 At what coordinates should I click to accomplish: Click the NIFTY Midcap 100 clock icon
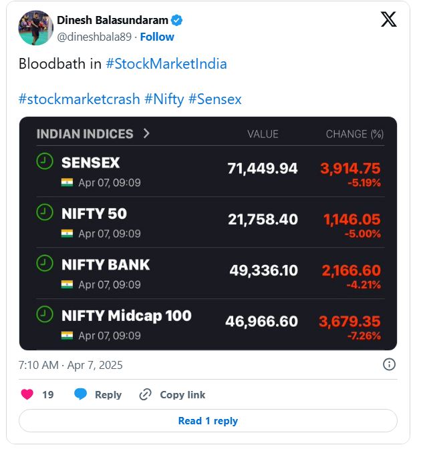(x=45, y=314)
